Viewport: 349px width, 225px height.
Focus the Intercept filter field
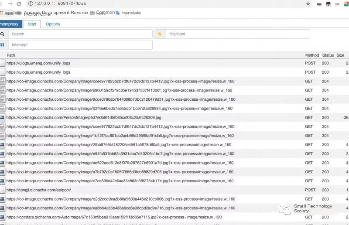(x=80, y=45)
